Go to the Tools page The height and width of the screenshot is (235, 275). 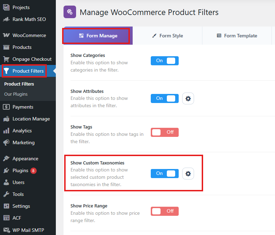[x=28, y=194]
